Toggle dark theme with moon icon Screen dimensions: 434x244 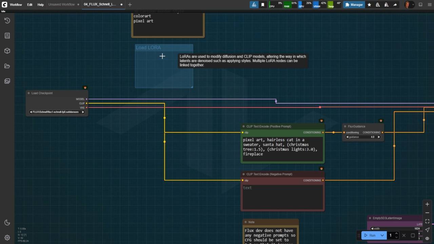tap(7, 223)
